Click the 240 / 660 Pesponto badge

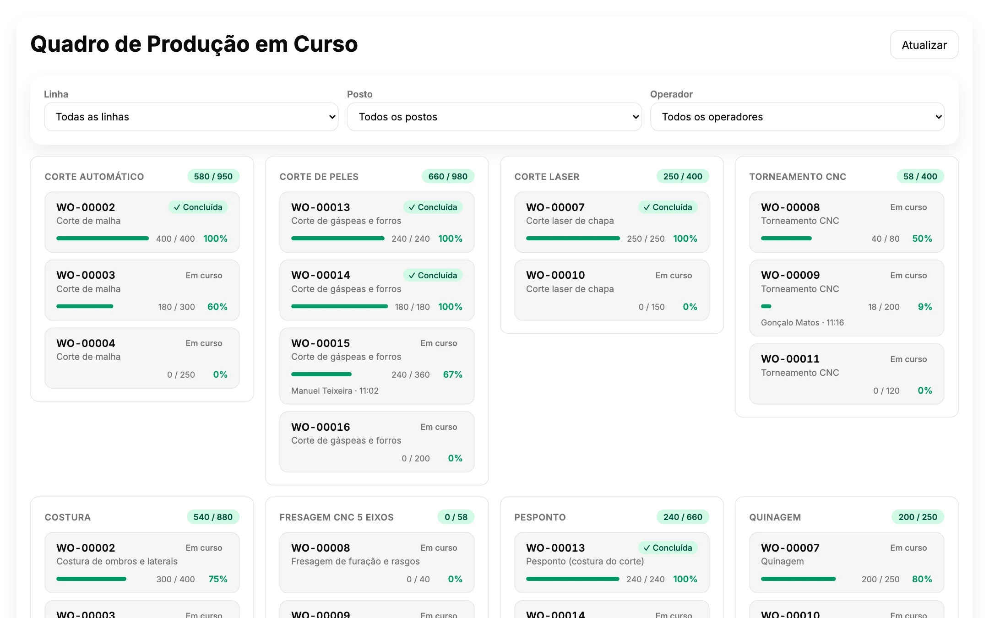point(683,517)
